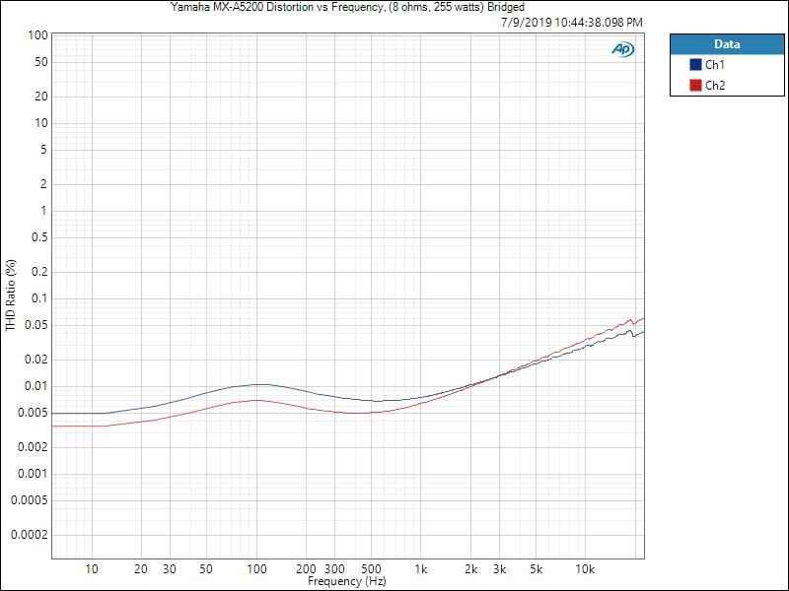Click the blue Ch1 curve peak near 100 Hz

(257, 384)
